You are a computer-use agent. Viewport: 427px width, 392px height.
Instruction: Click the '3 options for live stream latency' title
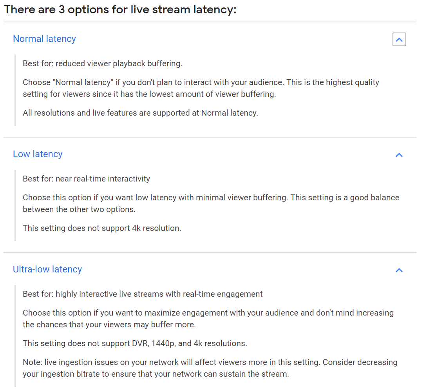[120, 10]
